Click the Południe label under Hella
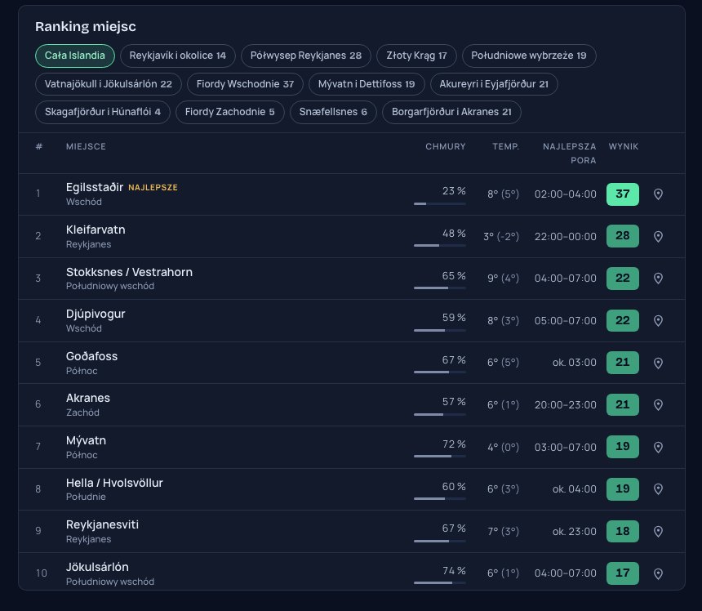702x611 pixels. click(x=86, y=497)
